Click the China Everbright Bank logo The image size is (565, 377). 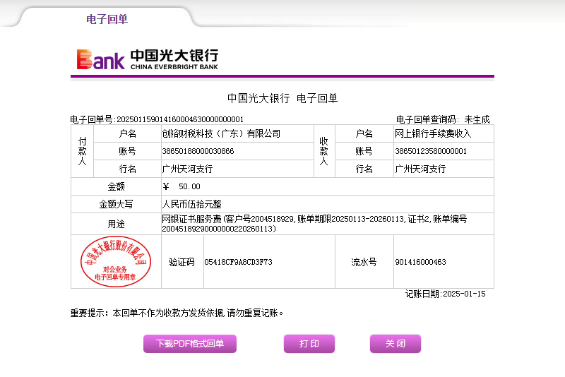[x=148, y=59]
